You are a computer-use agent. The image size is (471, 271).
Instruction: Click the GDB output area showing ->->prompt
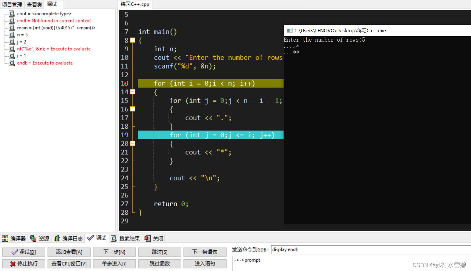352,263
